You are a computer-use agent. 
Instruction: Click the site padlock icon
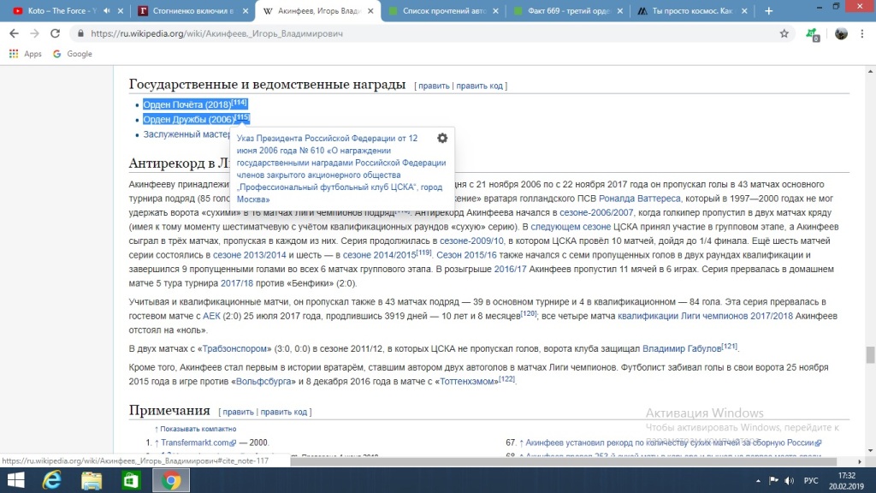tap(80, 33)
